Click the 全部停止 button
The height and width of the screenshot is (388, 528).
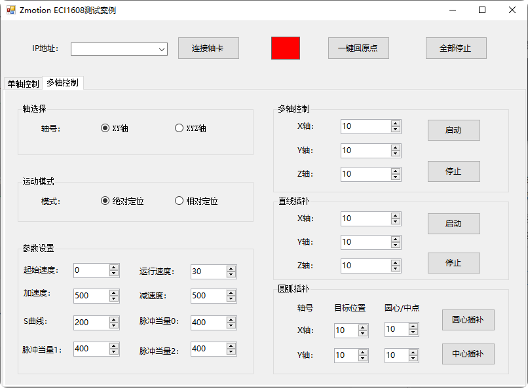coord(456,48)
